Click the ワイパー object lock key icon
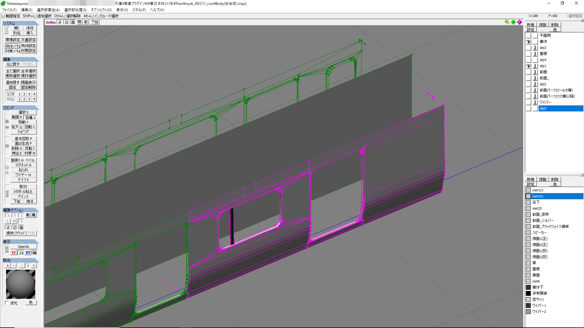The width and height of the screenshot is (584, 328). [x=535, y=102]
